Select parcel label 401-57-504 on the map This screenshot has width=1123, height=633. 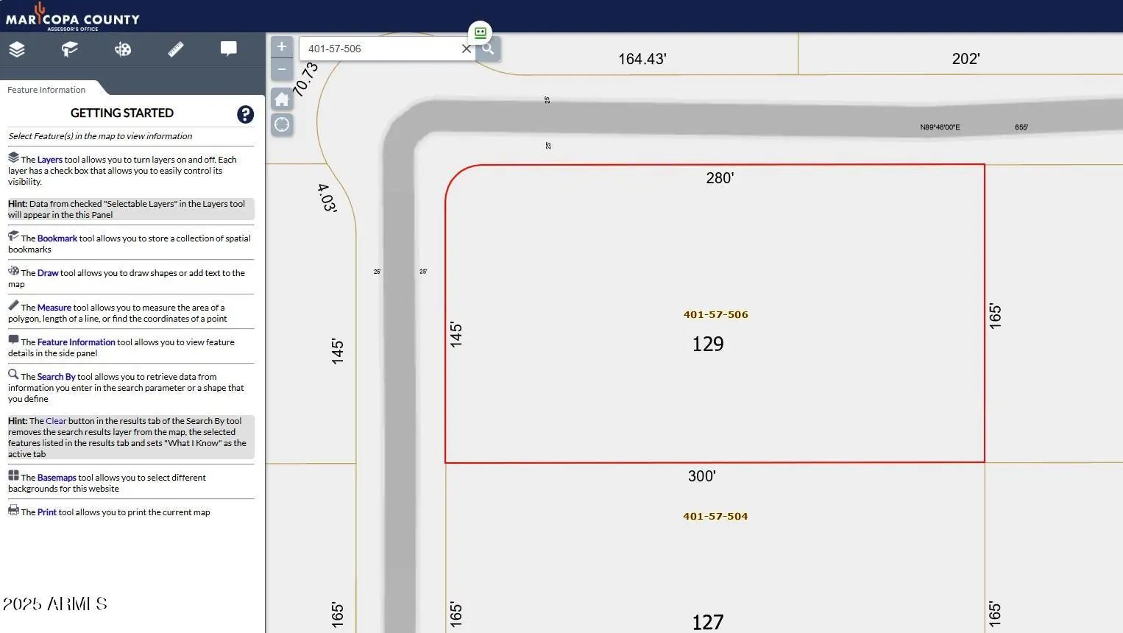point(715,516)
